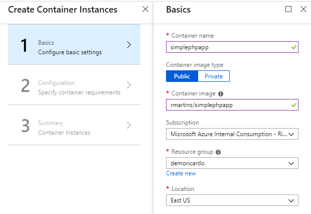
Task: Select Private container image type
Action: [214, 76]
